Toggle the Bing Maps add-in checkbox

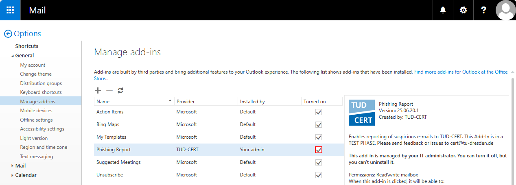point(319,124)
